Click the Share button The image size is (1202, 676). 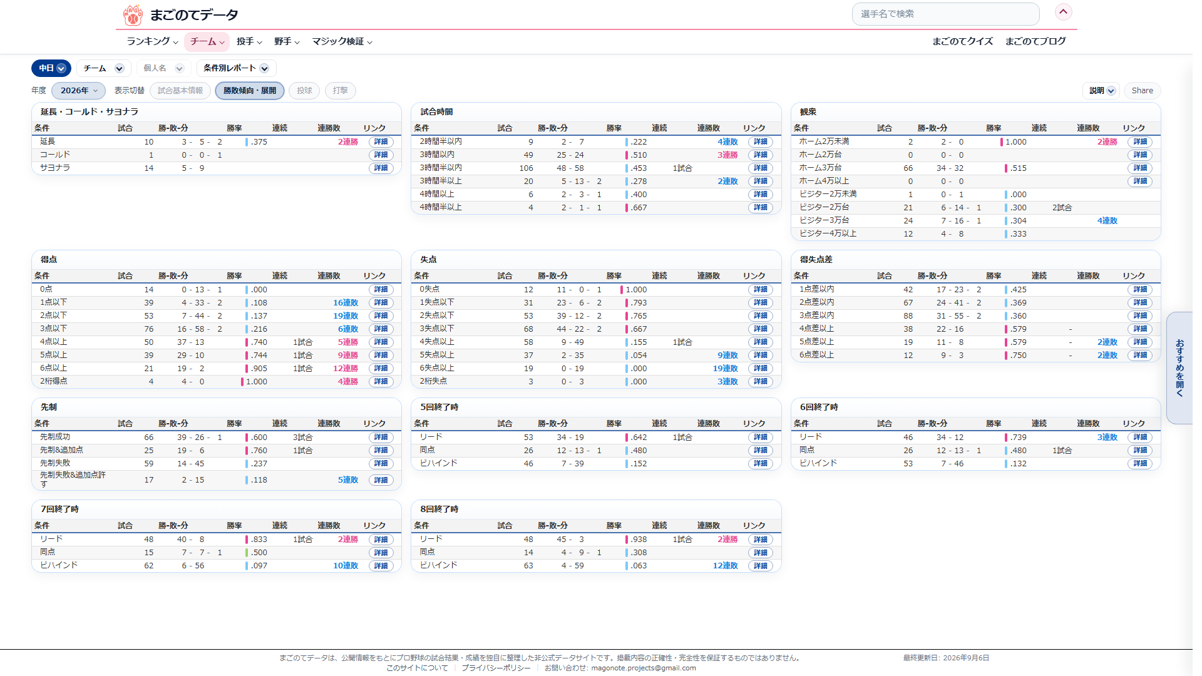(x=1142, y=91)
